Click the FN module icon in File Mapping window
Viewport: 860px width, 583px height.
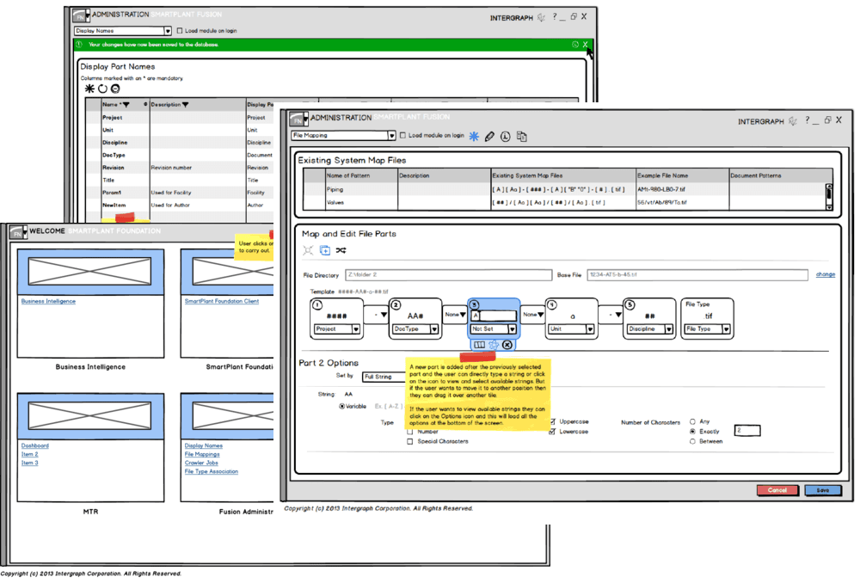tap(297, 119)
